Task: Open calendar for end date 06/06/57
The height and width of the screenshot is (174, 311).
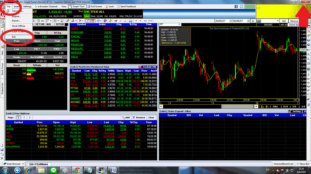Action: [x=248, y=21]
